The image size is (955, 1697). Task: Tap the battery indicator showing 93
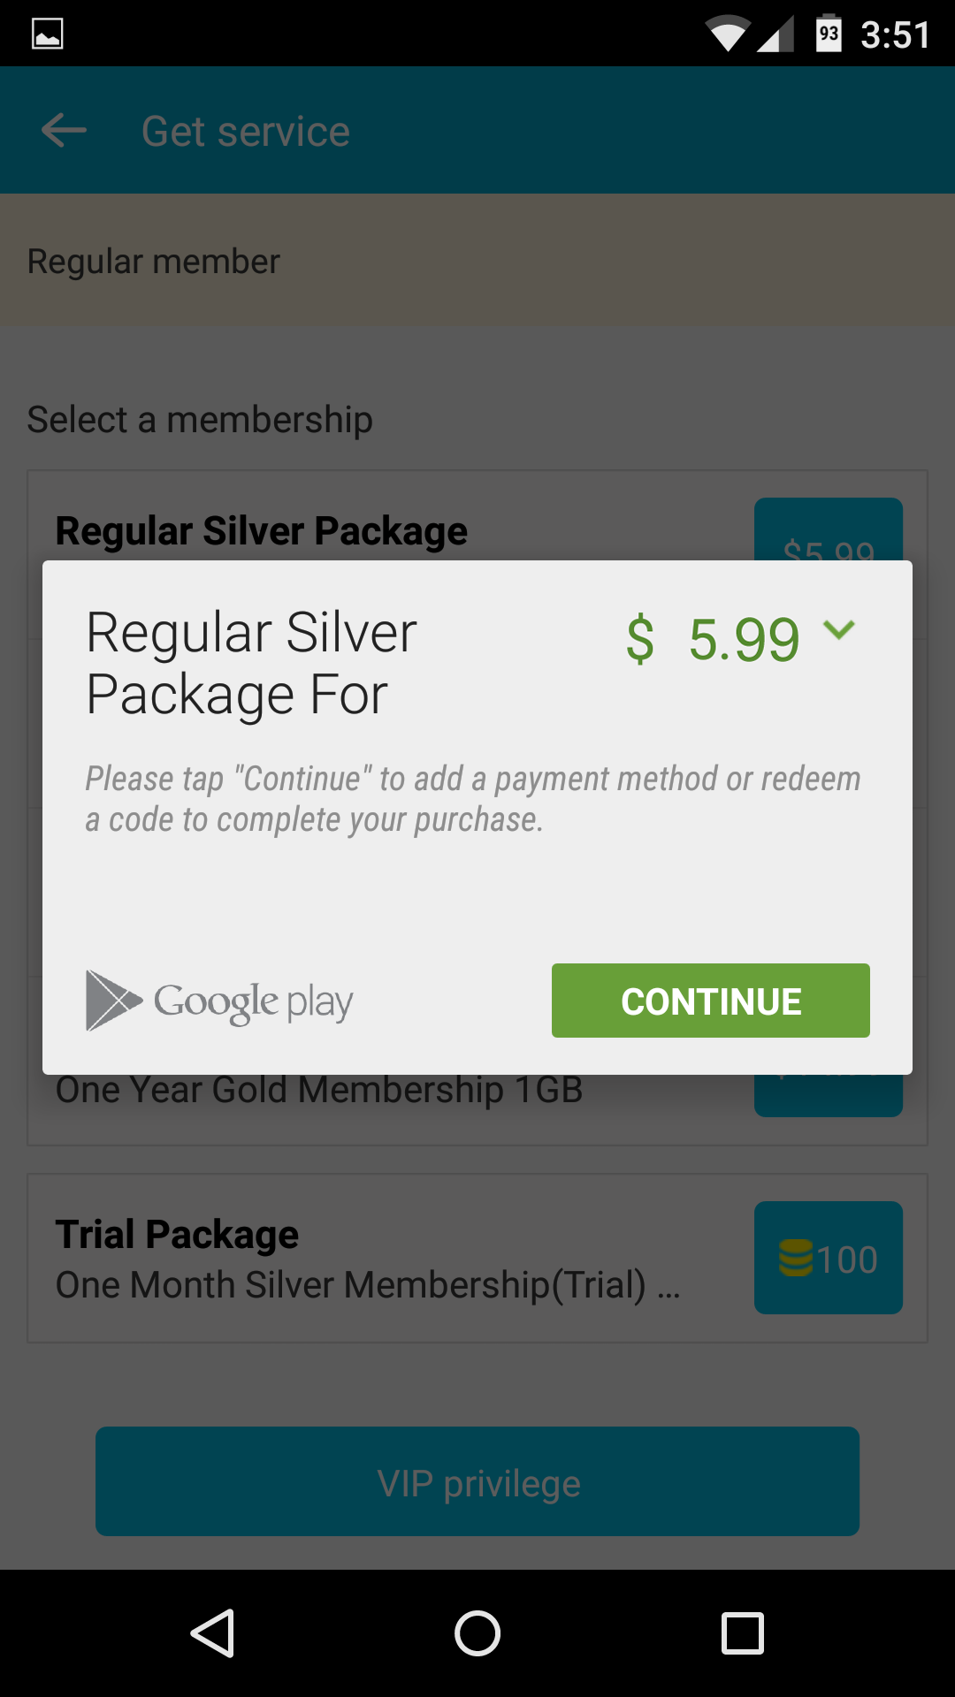[829, 34]
